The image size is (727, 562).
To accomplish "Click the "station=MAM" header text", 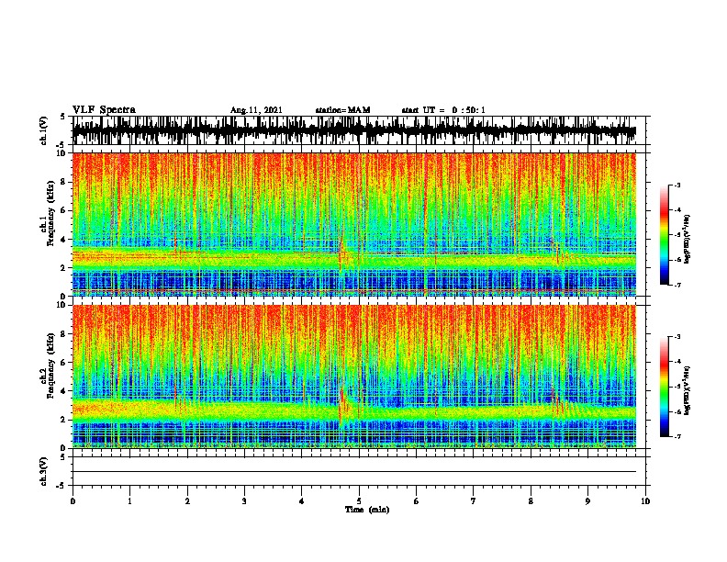I will (342, 110).
